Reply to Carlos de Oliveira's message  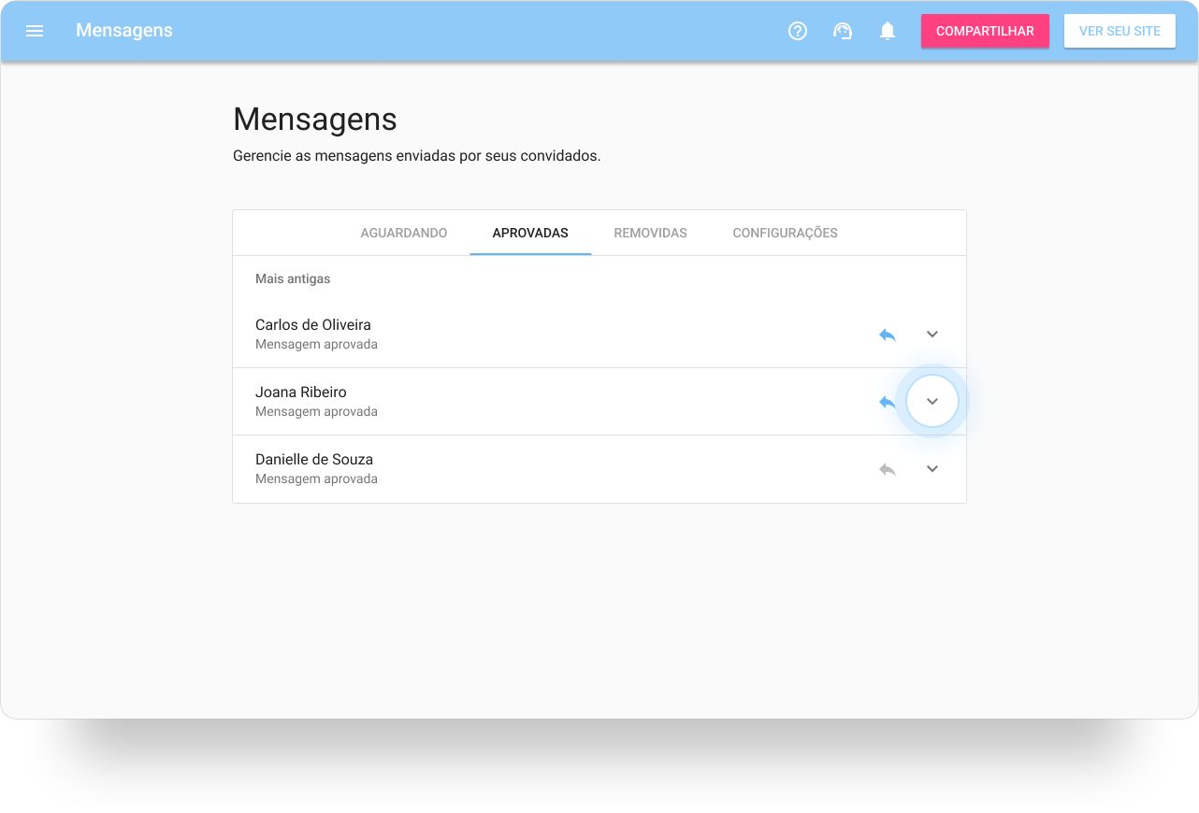888,335
